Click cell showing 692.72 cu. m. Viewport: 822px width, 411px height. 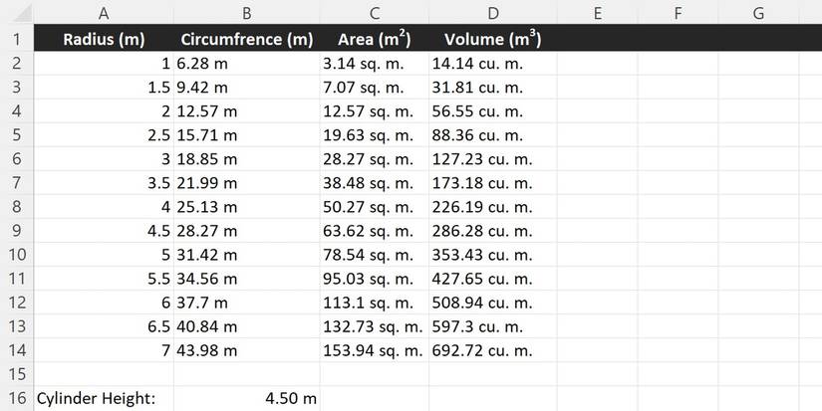click(x=493, y=350)
